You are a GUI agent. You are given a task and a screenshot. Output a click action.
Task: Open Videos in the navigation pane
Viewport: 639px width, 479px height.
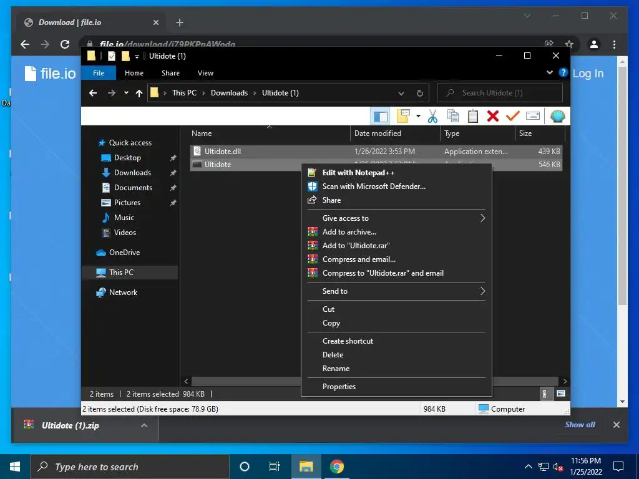click(125, 233)
